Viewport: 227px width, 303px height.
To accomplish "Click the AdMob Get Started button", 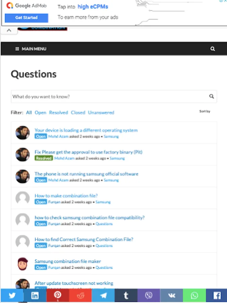I will 27,18.
